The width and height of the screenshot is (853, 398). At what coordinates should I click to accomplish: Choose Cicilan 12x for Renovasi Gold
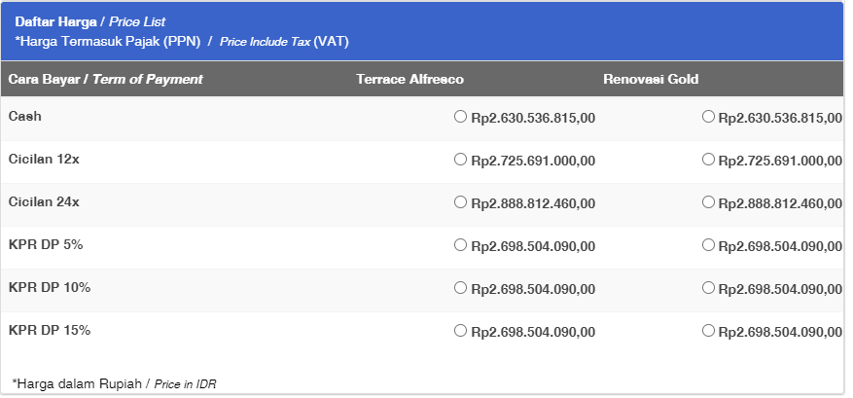(708, 160)
